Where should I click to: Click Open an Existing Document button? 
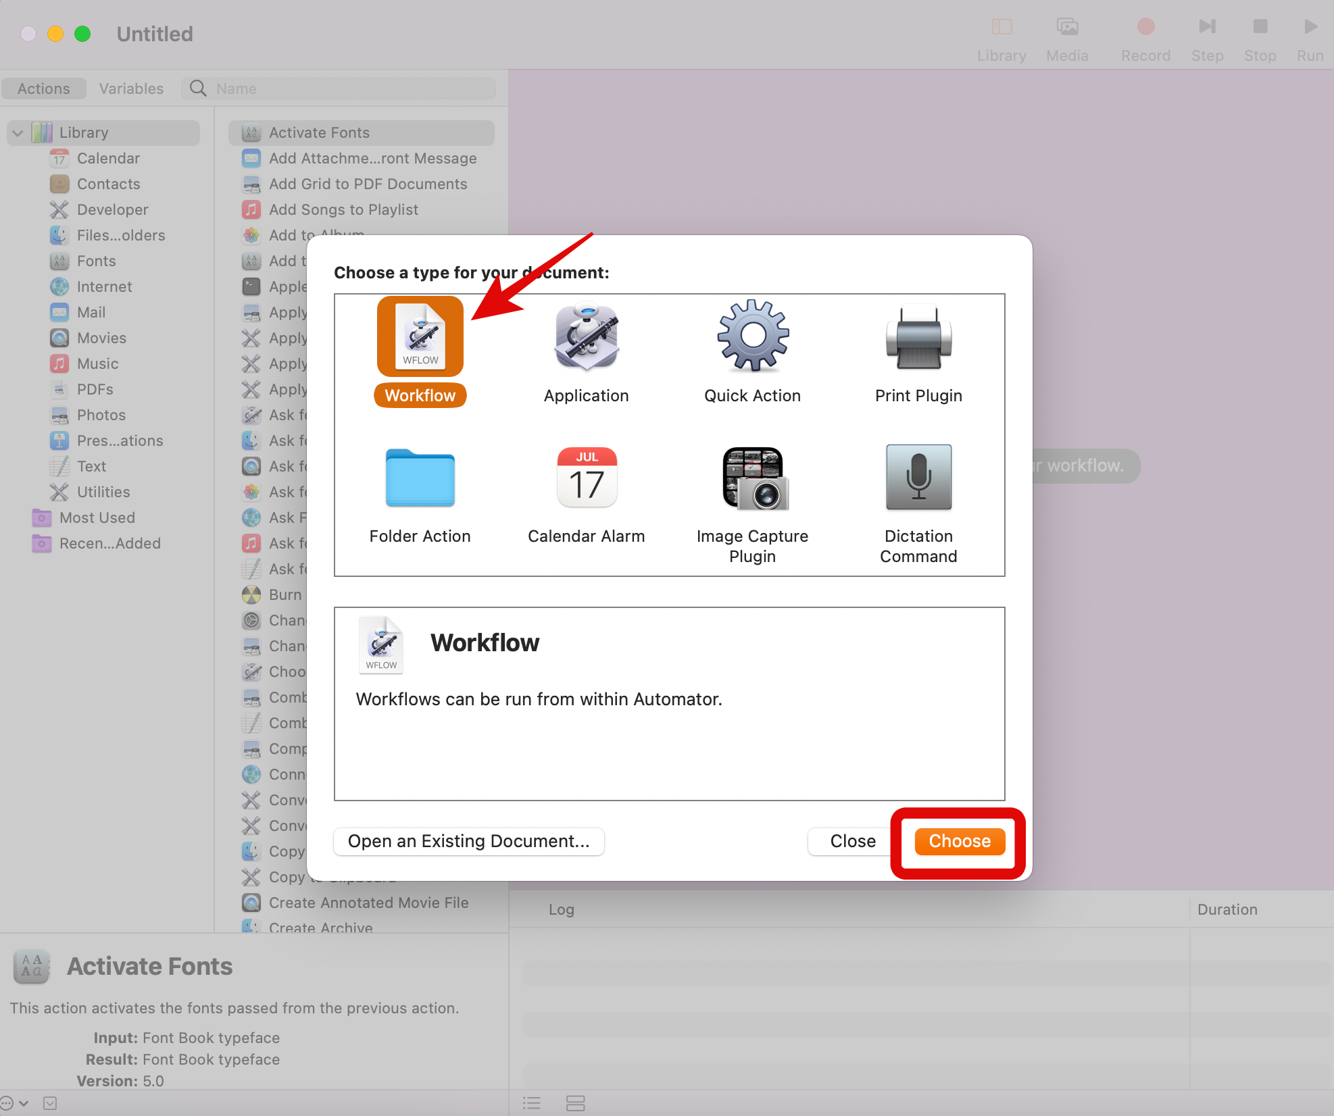(x=468, y=841)
